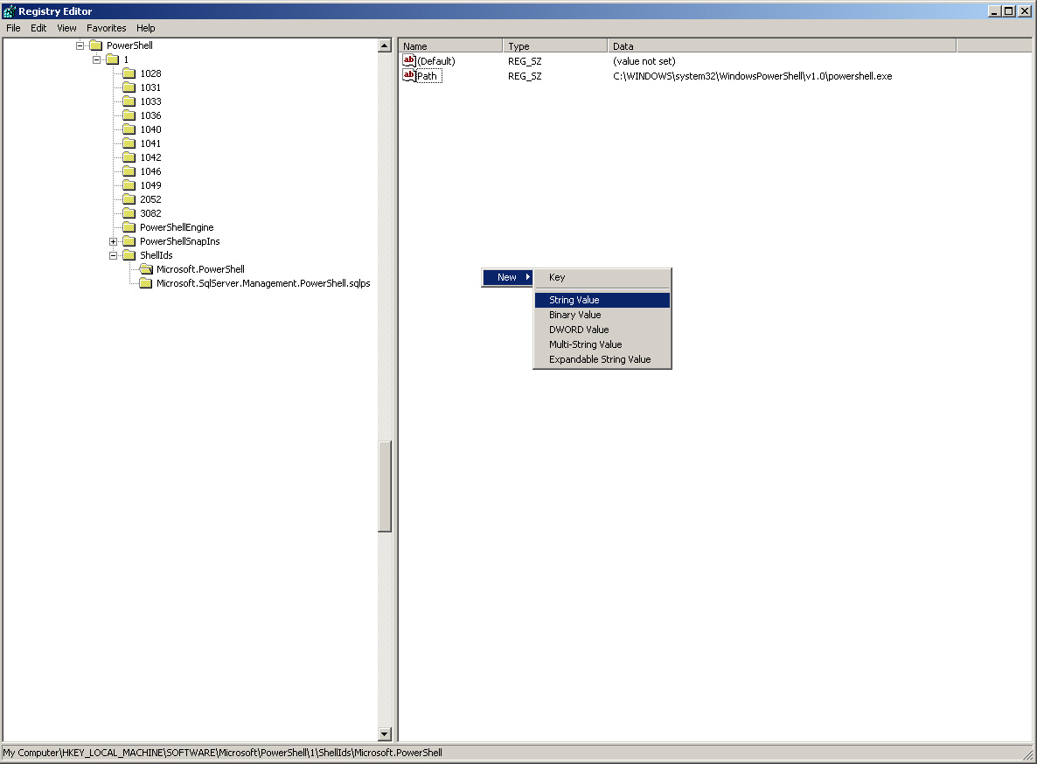Click the folder icon next to 1028
The image size is (1037, 764).
pos(129,73)
